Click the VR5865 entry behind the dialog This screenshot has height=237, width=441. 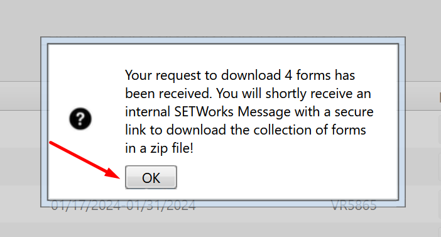(x=354, y=205)
